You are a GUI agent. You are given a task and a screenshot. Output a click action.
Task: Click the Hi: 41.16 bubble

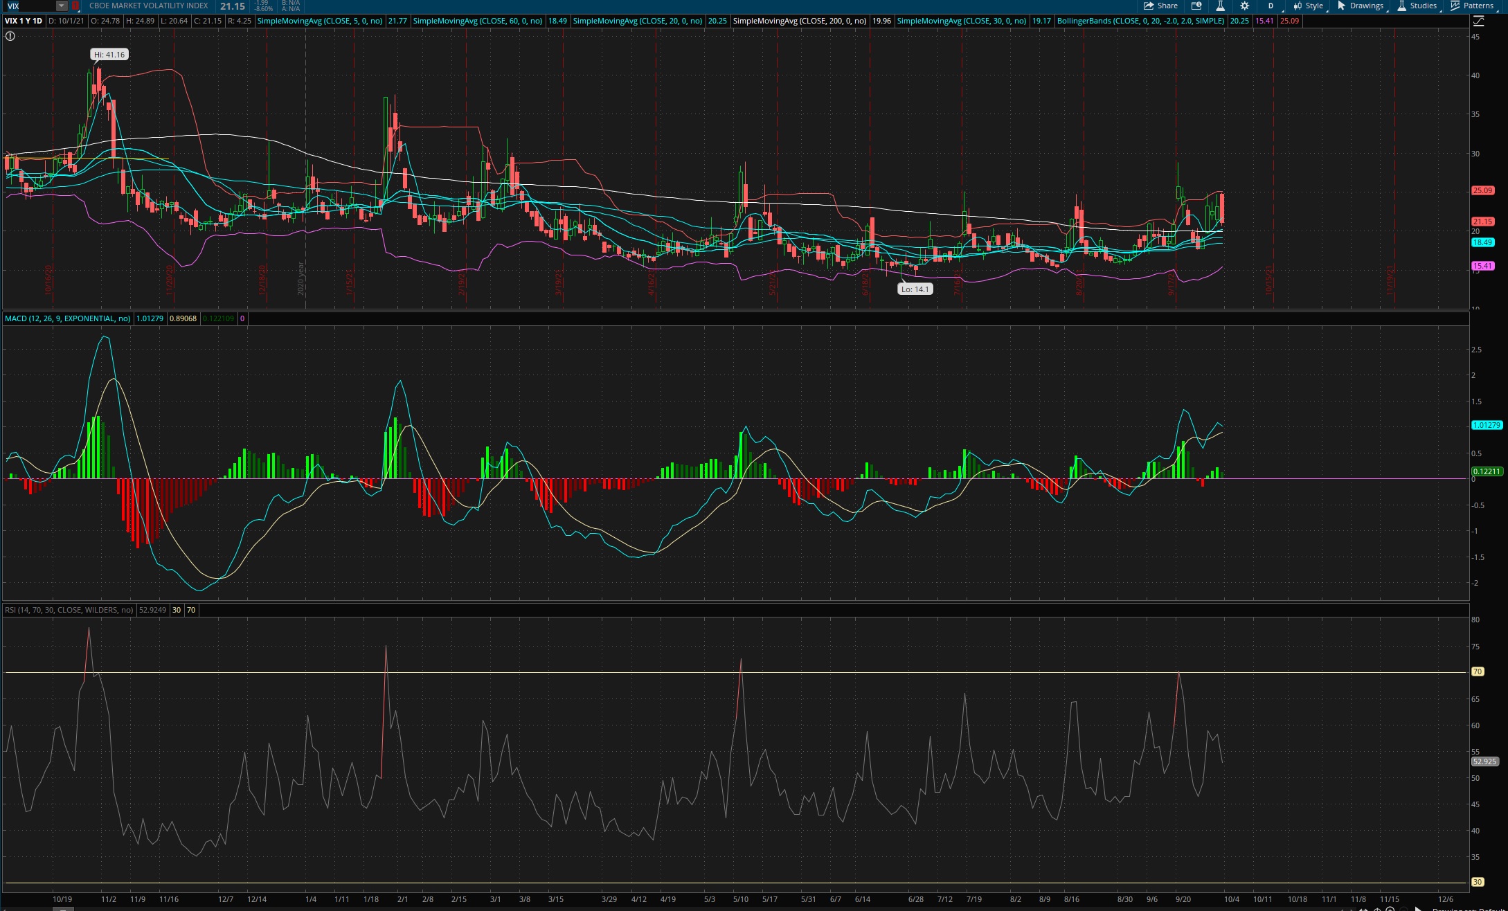tap(109, 55)
